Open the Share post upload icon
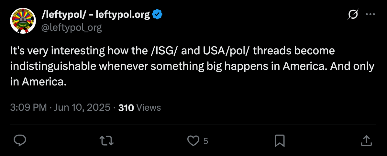This screenshot has height=156, width=387. pyautogui.click(x=367, y=140)
